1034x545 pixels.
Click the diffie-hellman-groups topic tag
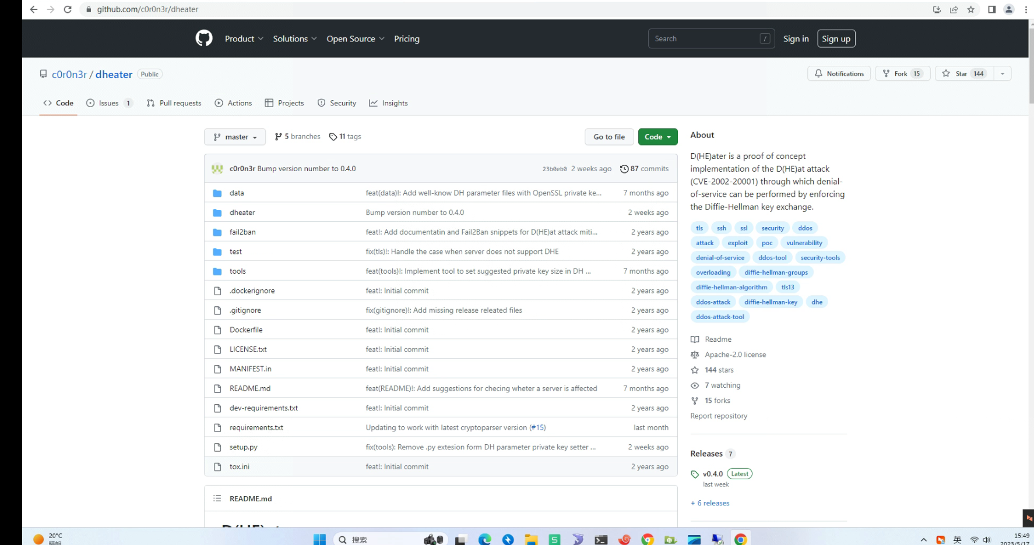[x=776, y=272]
